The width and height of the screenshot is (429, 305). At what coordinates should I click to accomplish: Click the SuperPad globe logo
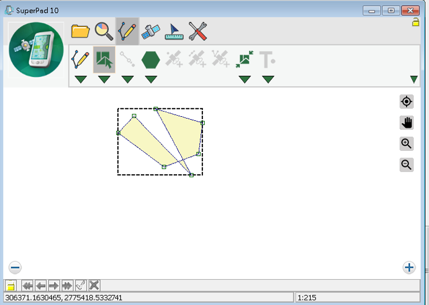[x=36, y=49]
